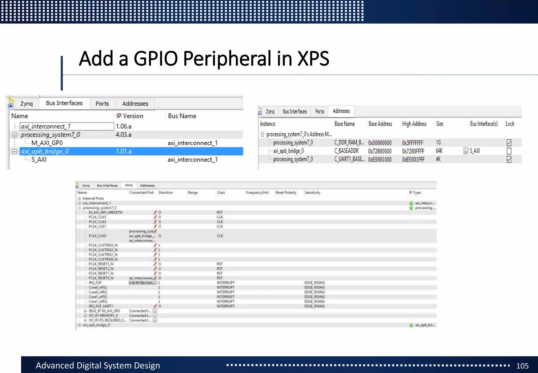
Task: Click 'L to H: No Con...' cell for IRQ_F2P
Action: click(142, 283)
